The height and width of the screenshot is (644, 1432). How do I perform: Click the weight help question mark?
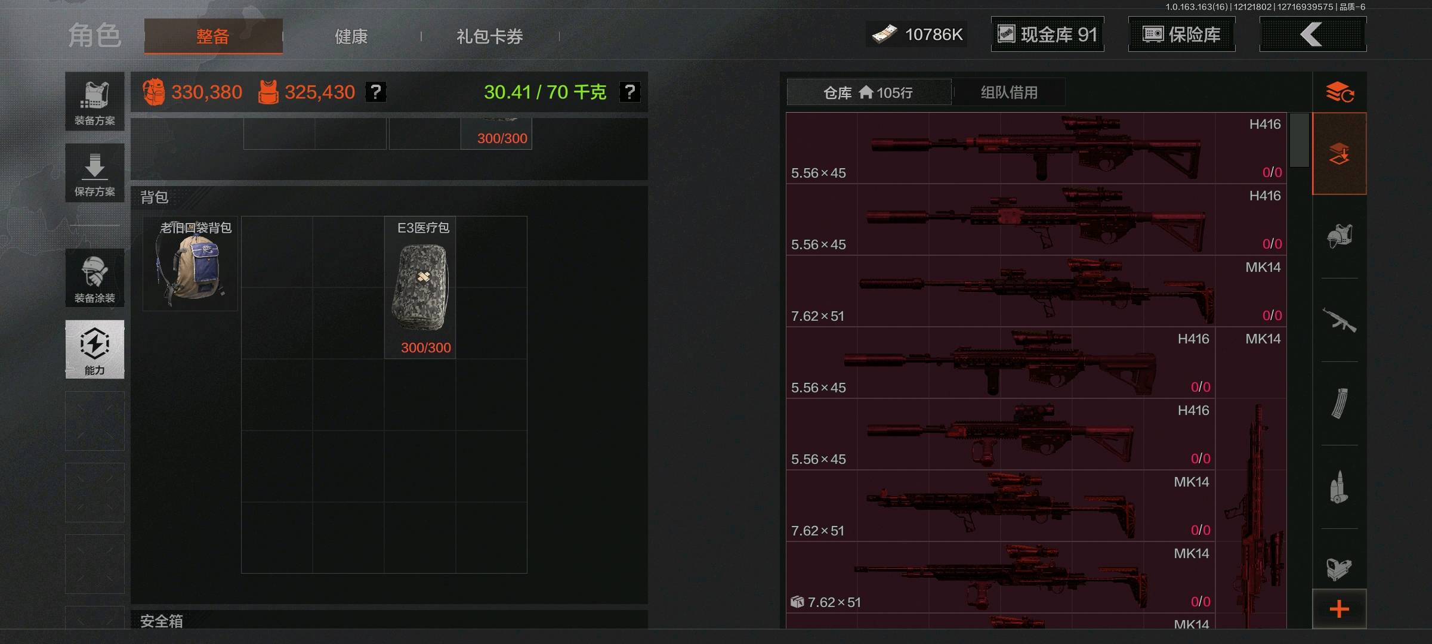tap(629, 92)
